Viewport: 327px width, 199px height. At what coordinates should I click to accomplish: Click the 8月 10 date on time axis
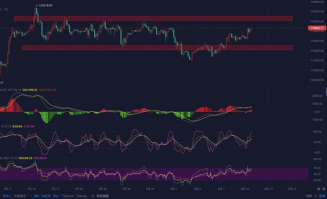click(245, 189)
